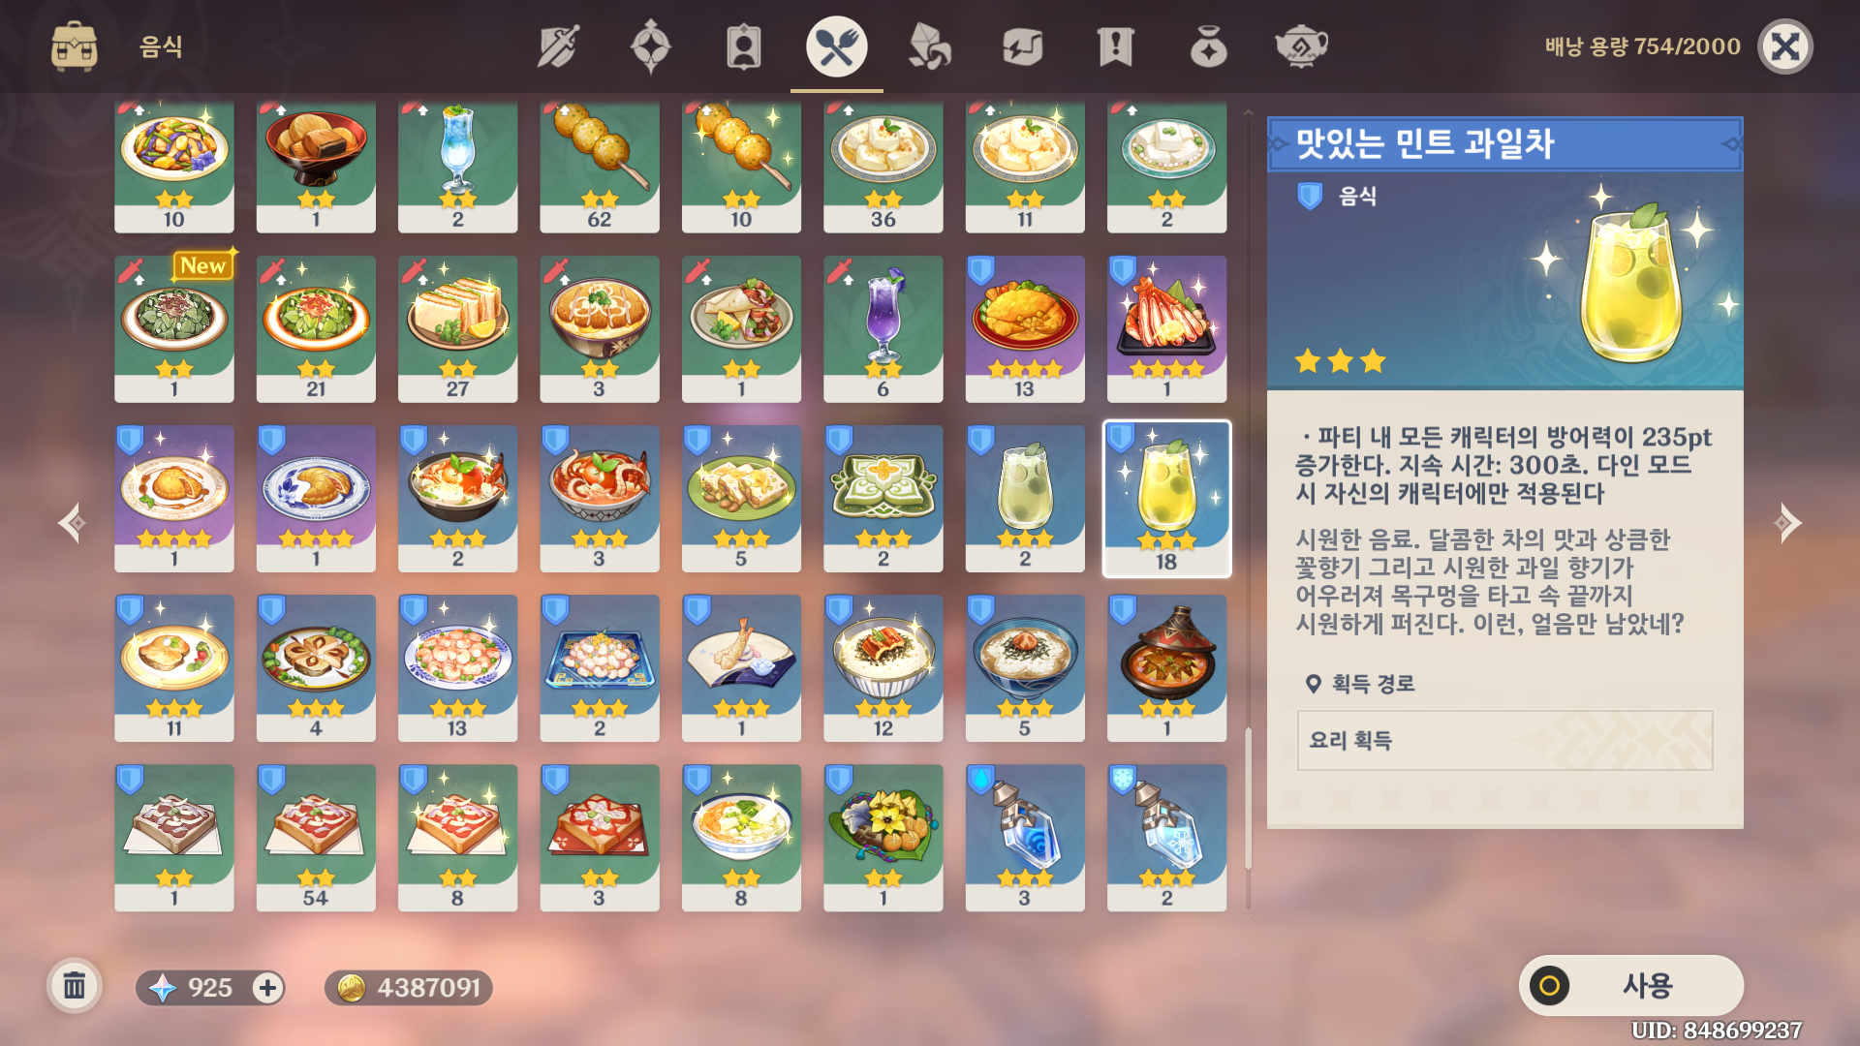
Task: Select the New salad dish
Action: click(174, 329)
